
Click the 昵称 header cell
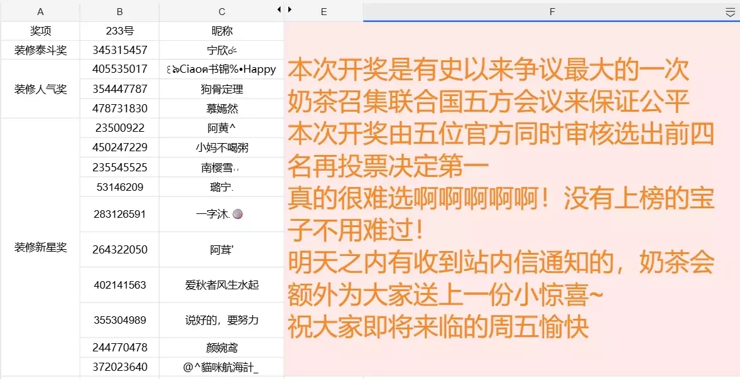[222, 31]
